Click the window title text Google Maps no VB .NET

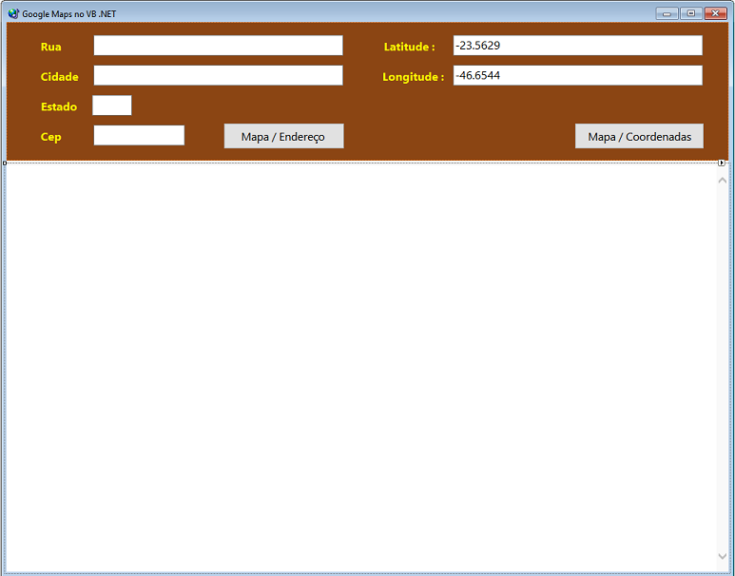click(68, 14)
